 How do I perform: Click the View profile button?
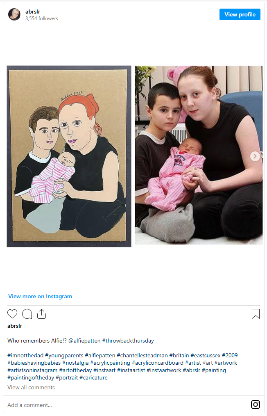(x=240, y=15)
